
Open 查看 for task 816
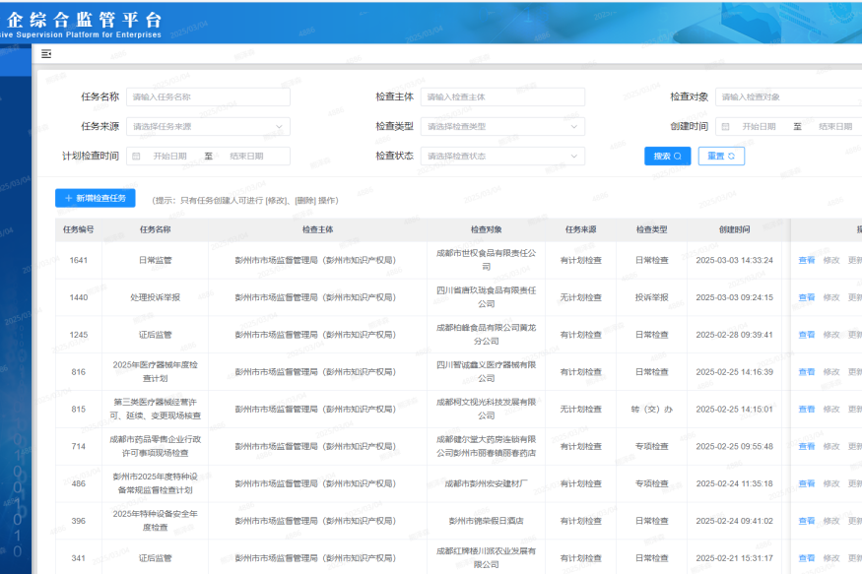pos(807,372)
